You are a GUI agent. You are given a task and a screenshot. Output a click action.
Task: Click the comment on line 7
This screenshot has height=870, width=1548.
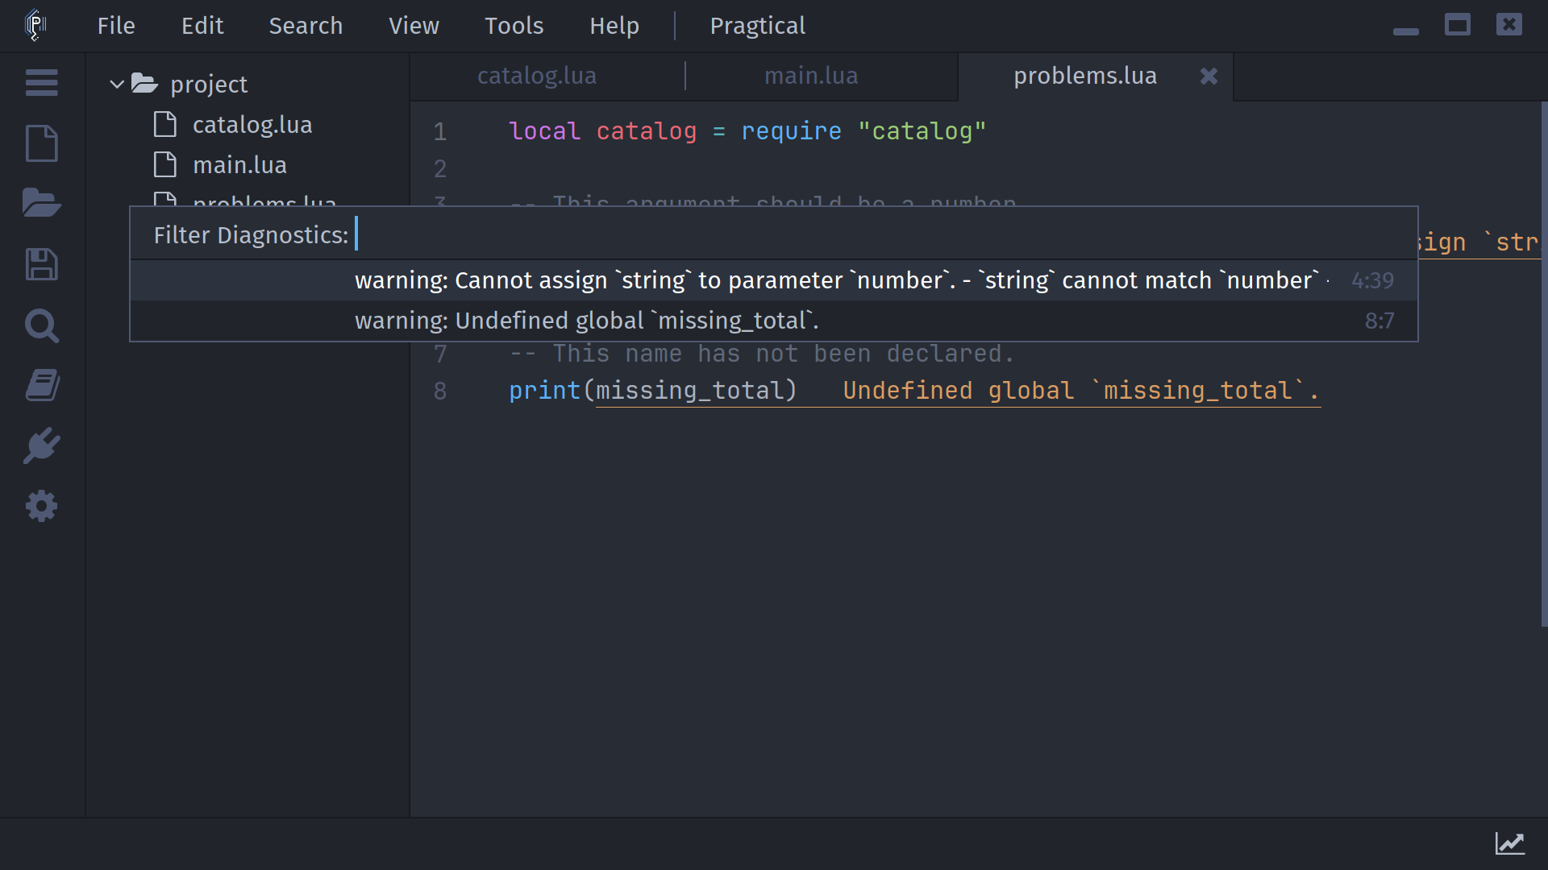[762, 354]
